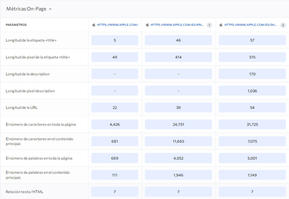
Task: Select the Longitud de píxel description label
Action: pyautogui.click(x=30, y=91)
